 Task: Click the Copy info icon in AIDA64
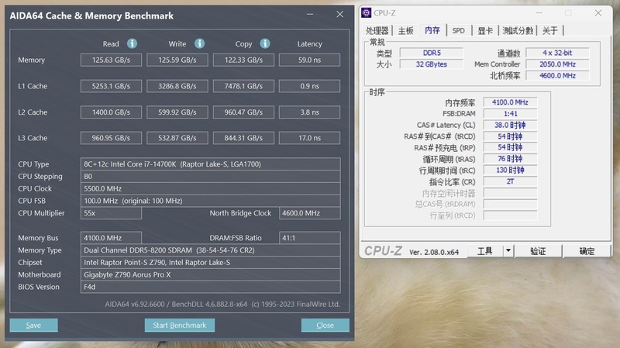[x=265, y=43]
